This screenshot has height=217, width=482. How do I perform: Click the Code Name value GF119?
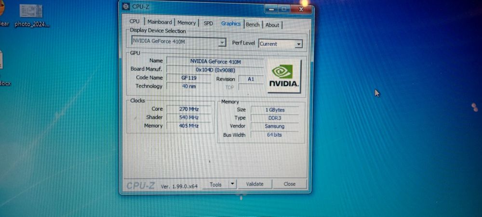point(189,78)
